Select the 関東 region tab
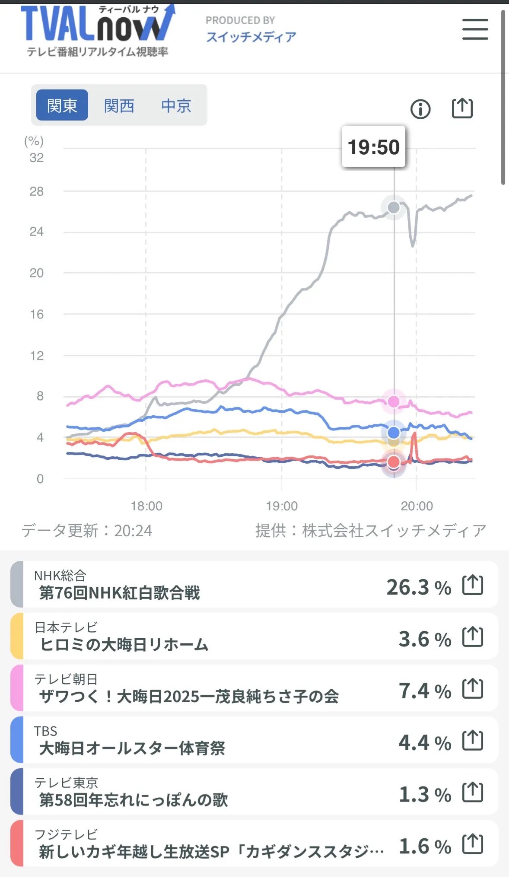Screen dimensions: 509x885 (x=62, y=105)
